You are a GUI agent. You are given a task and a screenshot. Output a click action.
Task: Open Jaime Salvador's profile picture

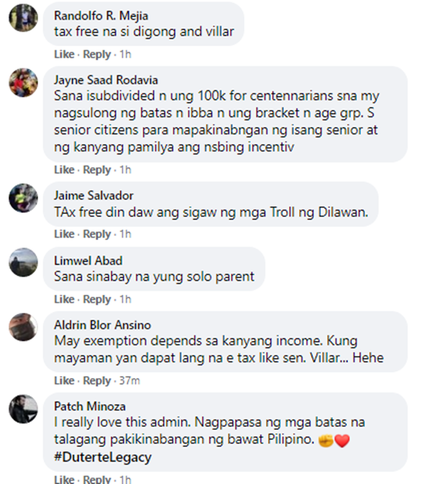23,198
